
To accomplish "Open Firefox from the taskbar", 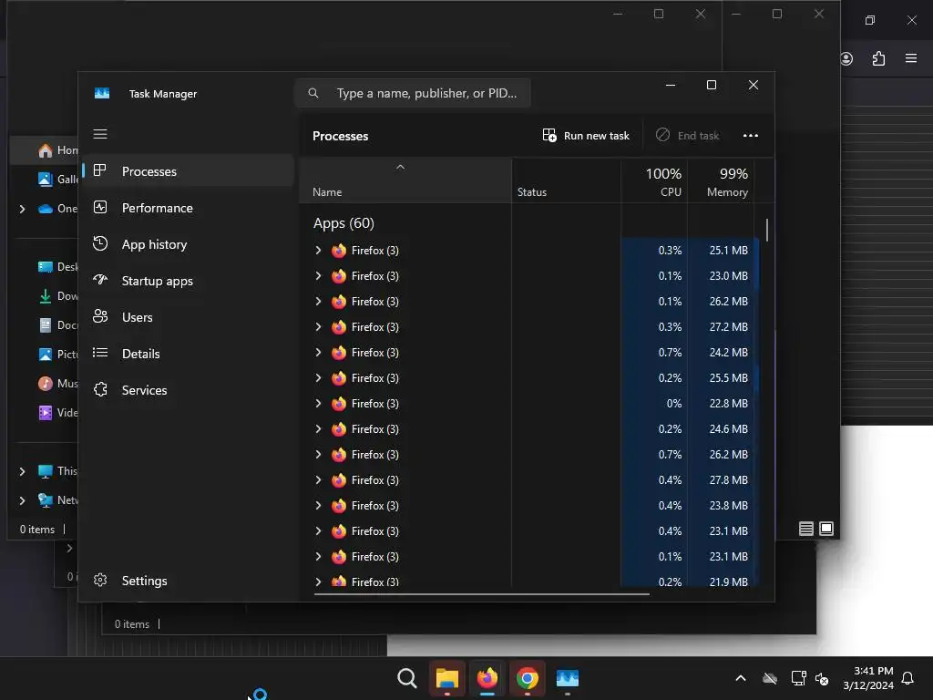I will pyautogui.click(x=487, y=678).
